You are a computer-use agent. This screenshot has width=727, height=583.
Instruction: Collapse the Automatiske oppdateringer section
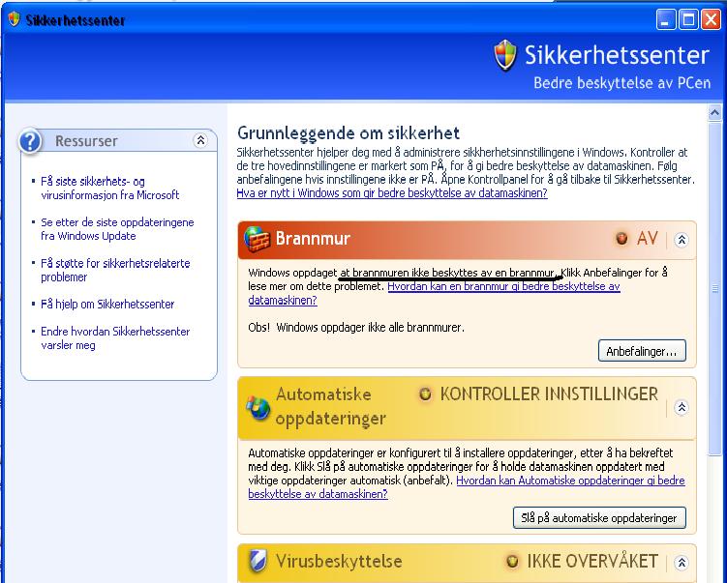click(x=682, y=407)
